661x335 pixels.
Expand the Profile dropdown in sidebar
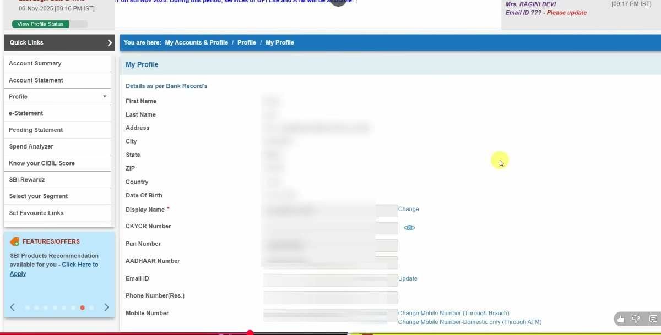click(x=105, y=97)
